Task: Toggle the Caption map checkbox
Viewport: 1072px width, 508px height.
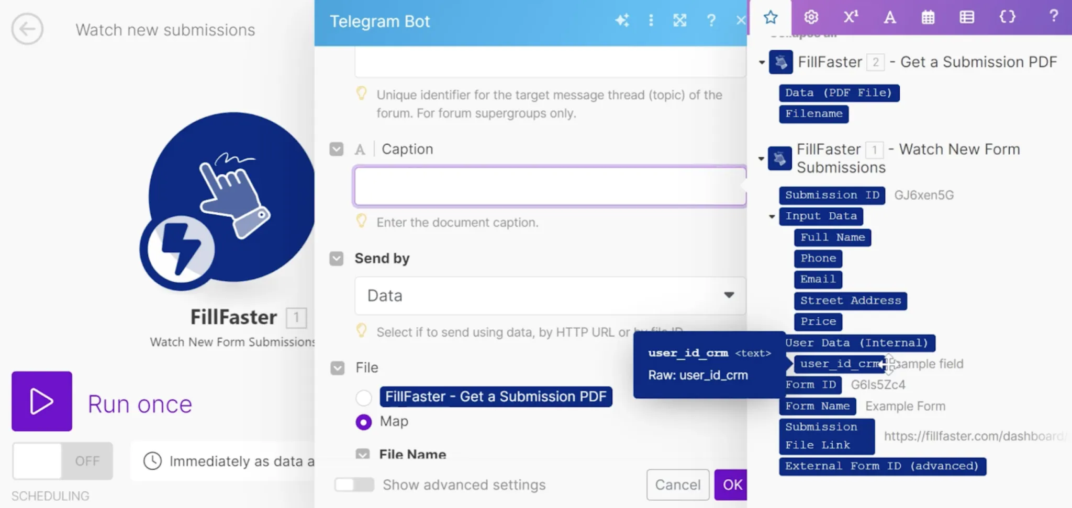Action: (337, 149)
